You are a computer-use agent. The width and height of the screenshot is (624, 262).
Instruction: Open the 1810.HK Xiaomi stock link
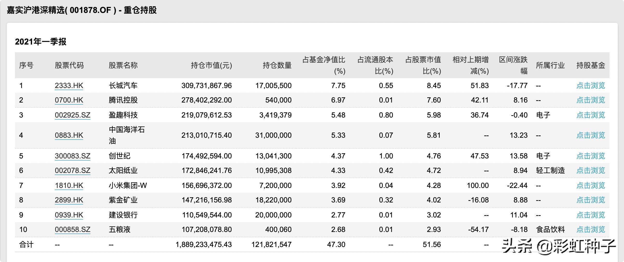(x=69, y=185)
